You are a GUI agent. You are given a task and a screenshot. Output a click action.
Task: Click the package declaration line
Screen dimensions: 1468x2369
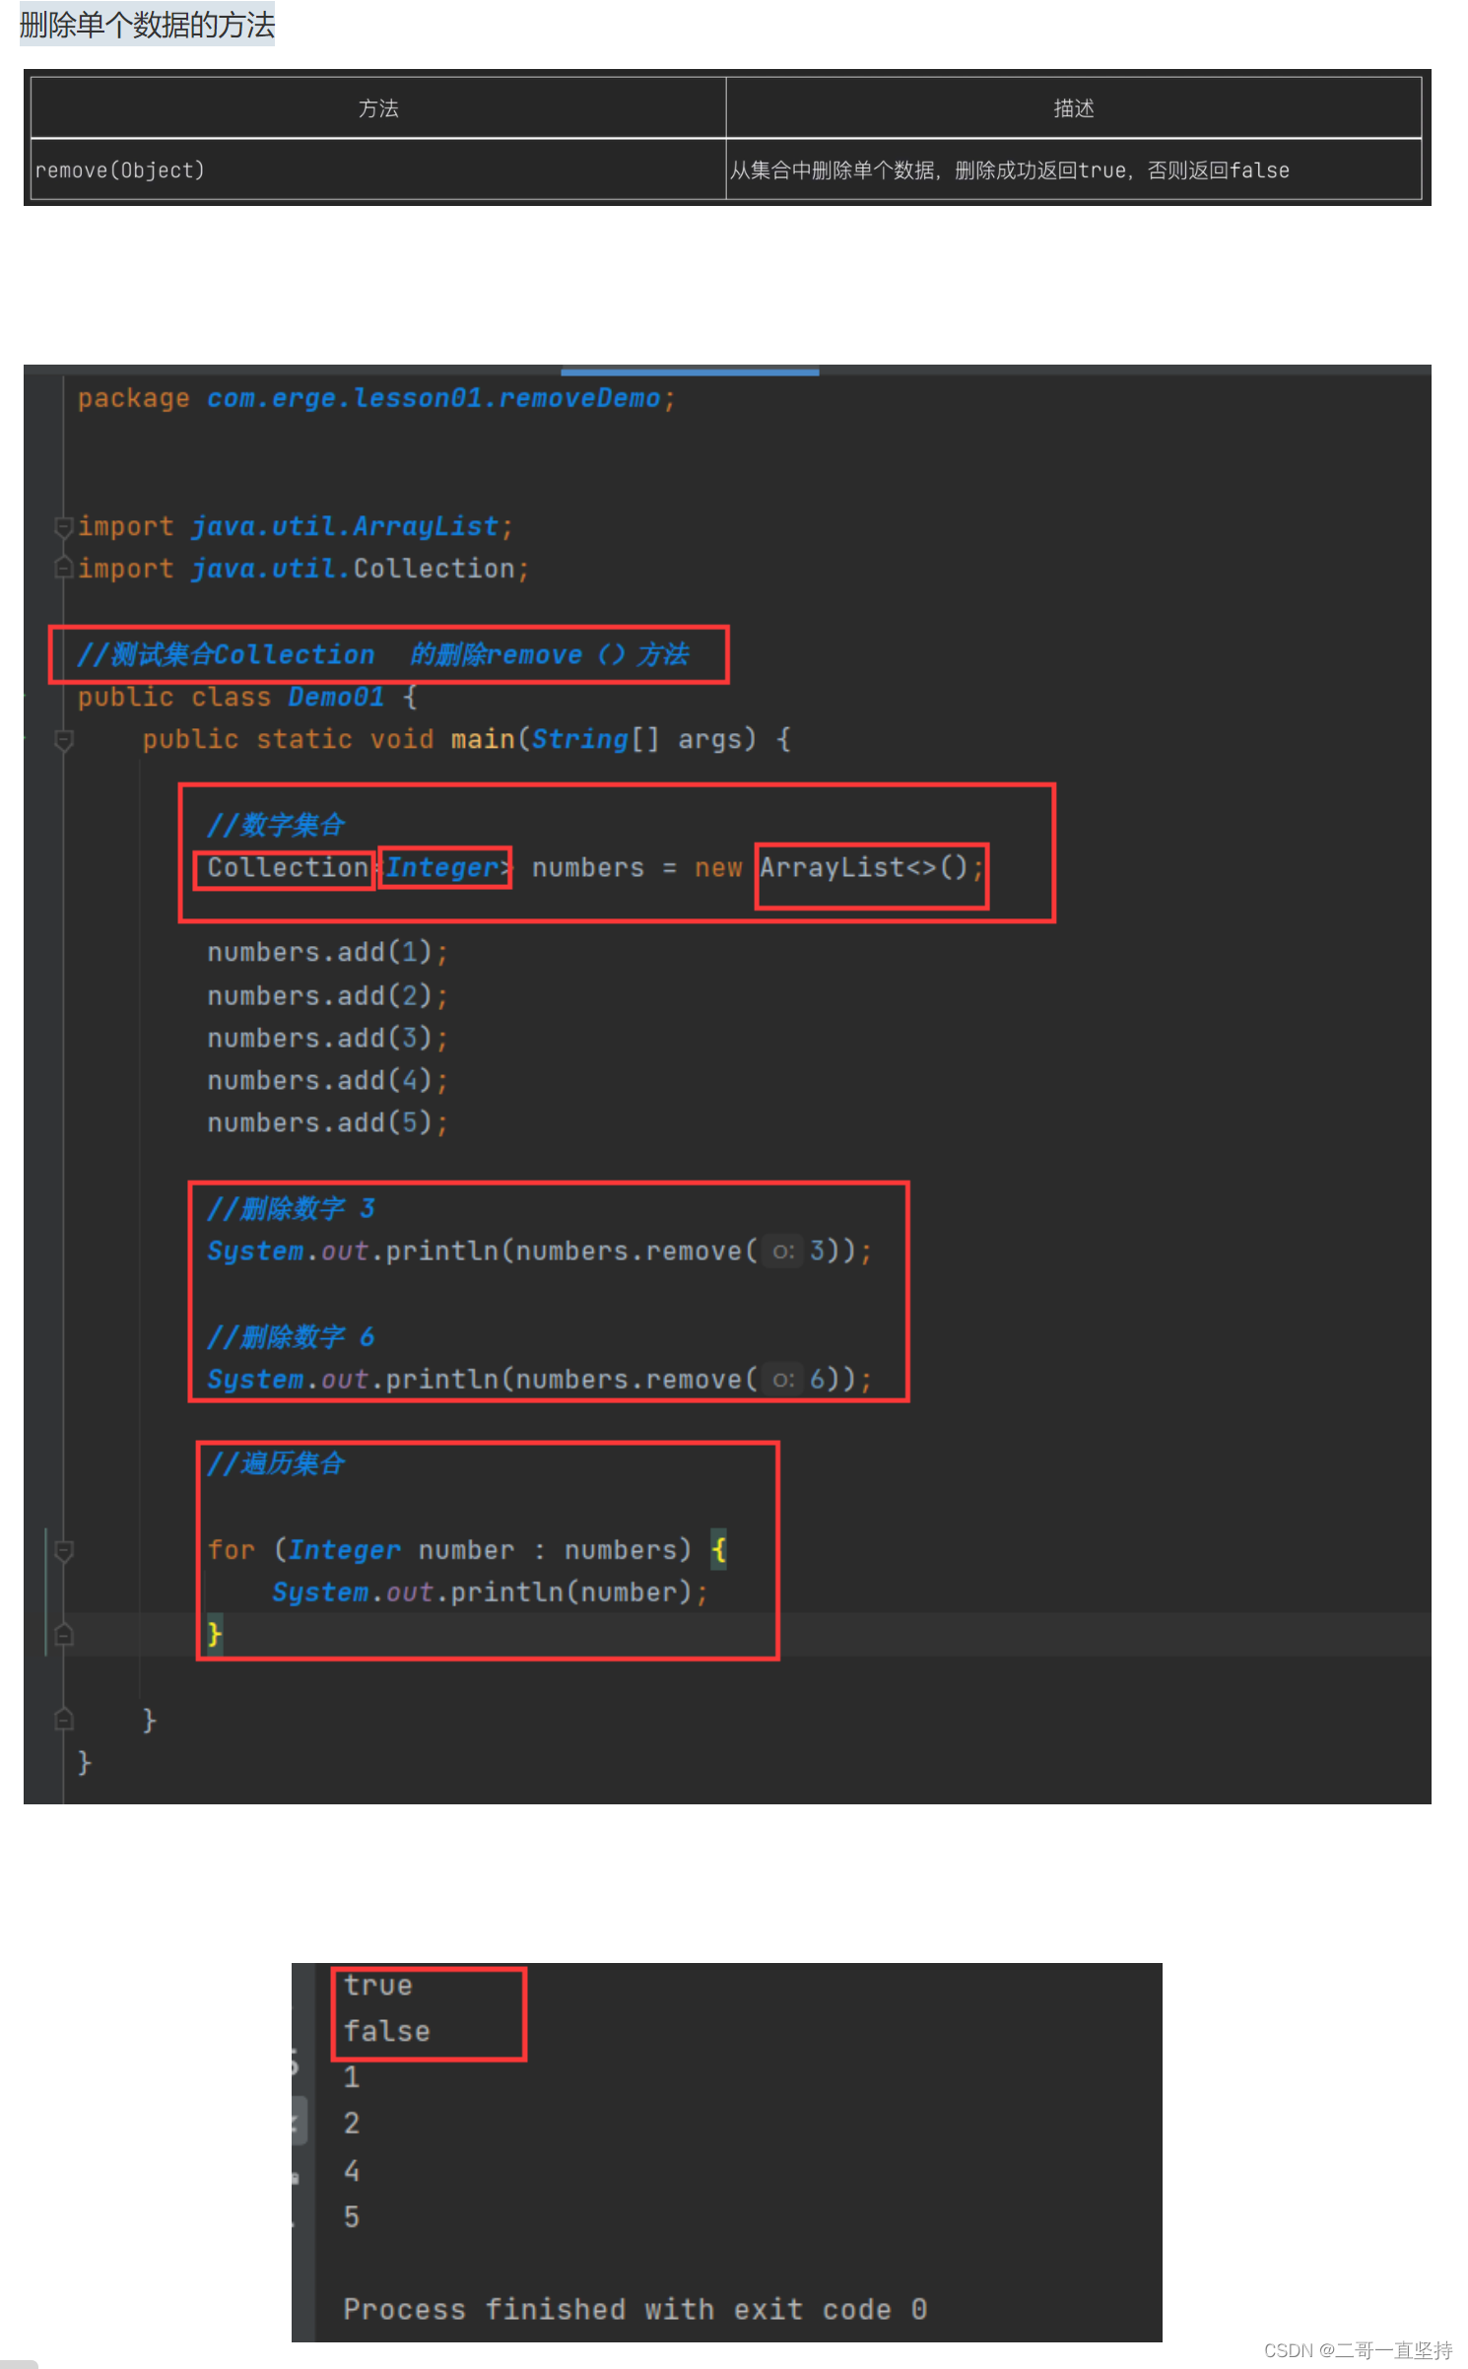point(376,398)
